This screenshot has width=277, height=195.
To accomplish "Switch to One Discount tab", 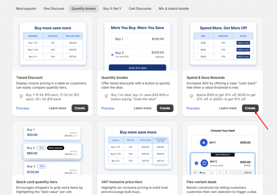I will click(x=54, y=8).
